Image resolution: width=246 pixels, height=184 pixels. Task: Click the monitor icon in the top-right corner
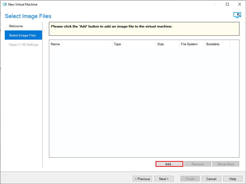click(237, 15)
